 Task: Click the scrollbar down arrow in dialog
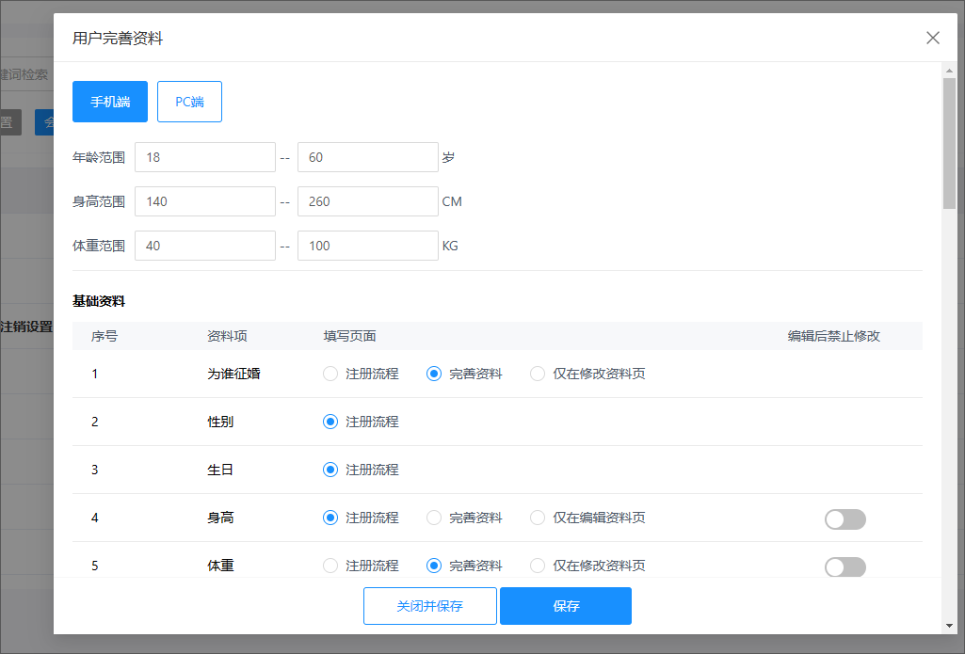(x=949, y=626)
